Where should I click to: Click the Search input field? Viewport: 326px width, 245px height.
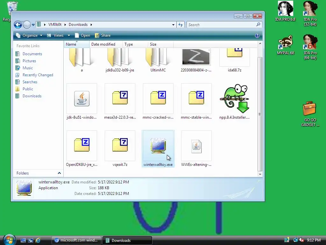[222, 25]
